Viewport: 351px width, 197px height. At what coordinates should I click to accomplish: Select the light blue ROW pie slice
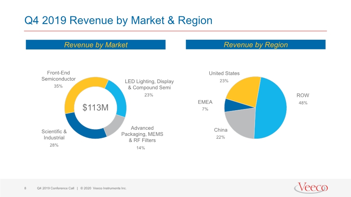click(272, 108)
